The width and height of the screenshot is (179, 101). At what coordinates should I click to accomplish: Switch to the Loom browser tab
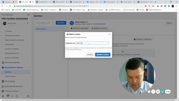coord(128,2)
